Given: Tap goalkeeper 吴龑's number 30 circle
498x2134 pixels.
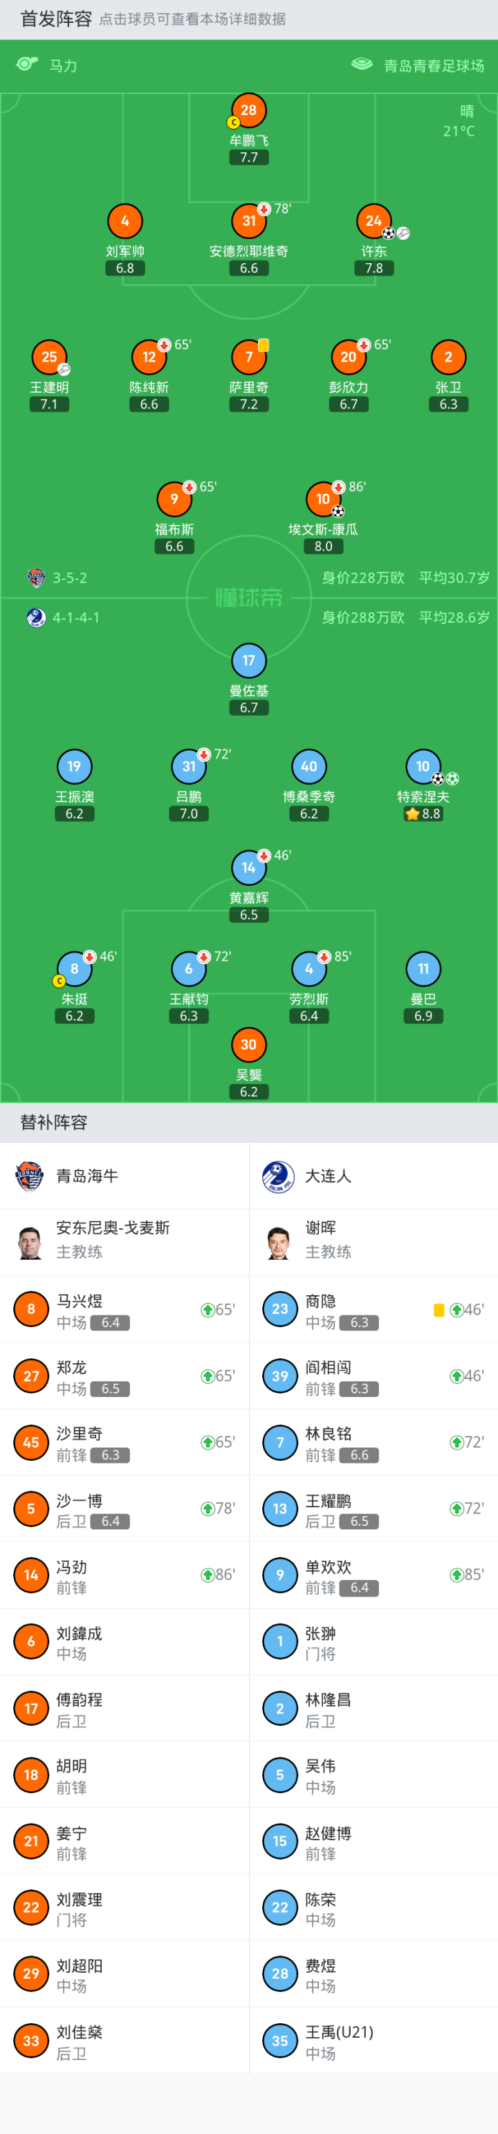Looking at the screenshot, I should 248,1044.
